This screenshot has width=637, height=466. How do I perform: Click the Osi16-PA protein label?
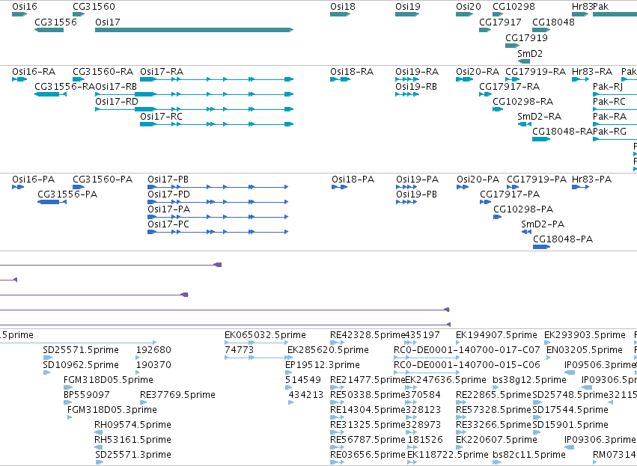point(34,180)
